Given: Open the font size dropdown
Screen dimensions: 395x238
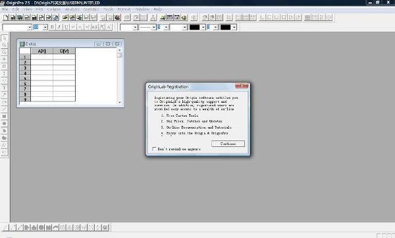Looking at the screenshot, I should click(45, 27).
